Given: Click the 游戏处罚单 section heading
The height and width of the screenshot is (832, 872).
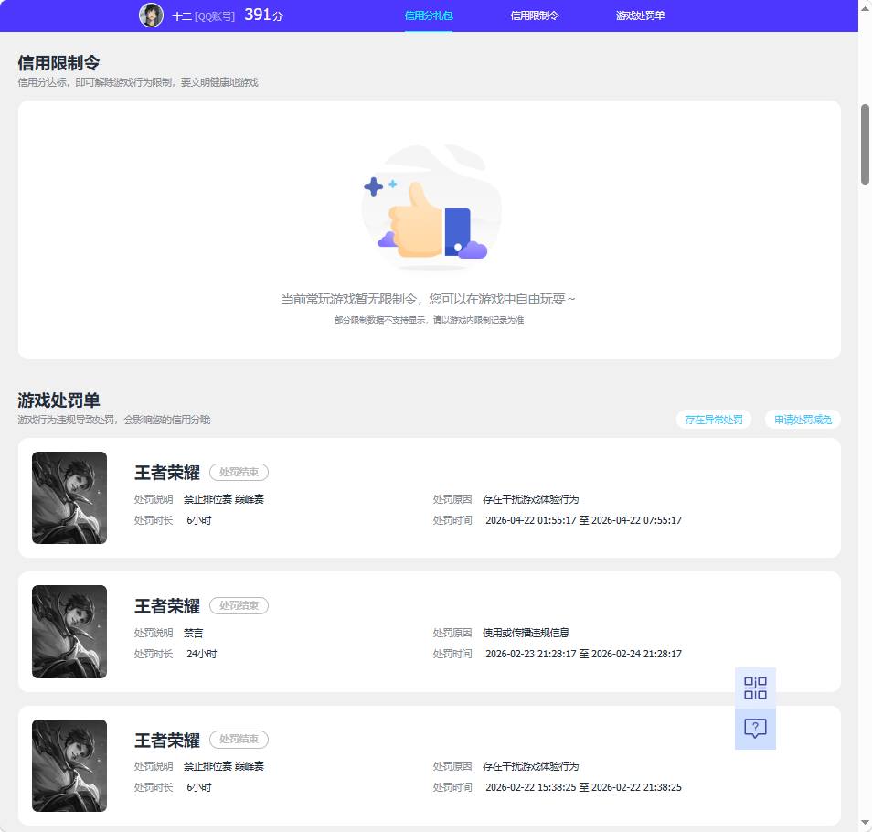Looking at the screenshot, I should 58,400.
